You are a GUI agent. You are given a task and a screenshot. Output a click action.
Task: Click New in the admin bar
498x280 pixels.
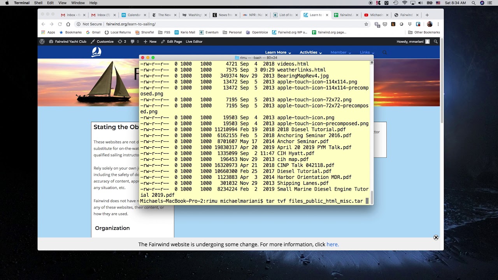pyautogui.click(x=150, y=42)
